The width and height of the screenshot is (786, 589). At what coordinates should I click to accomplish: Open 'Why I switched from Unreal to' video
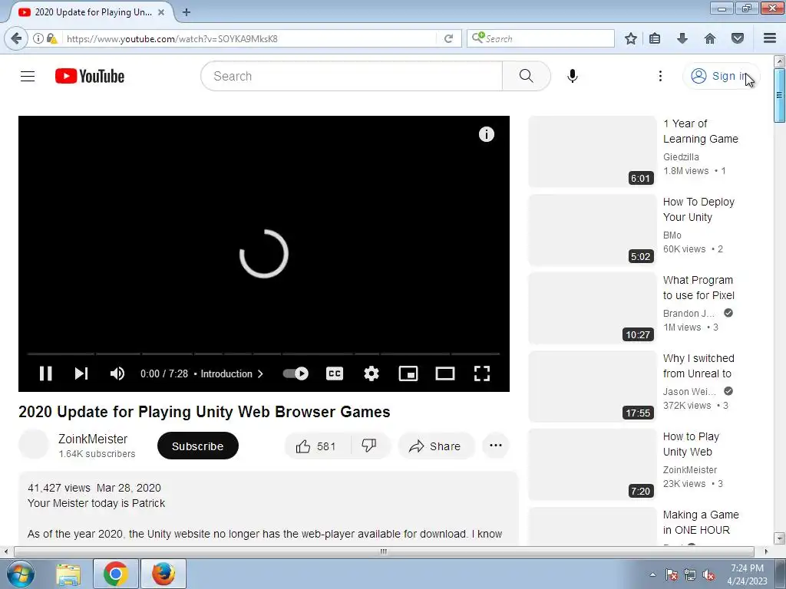[698, 366]
